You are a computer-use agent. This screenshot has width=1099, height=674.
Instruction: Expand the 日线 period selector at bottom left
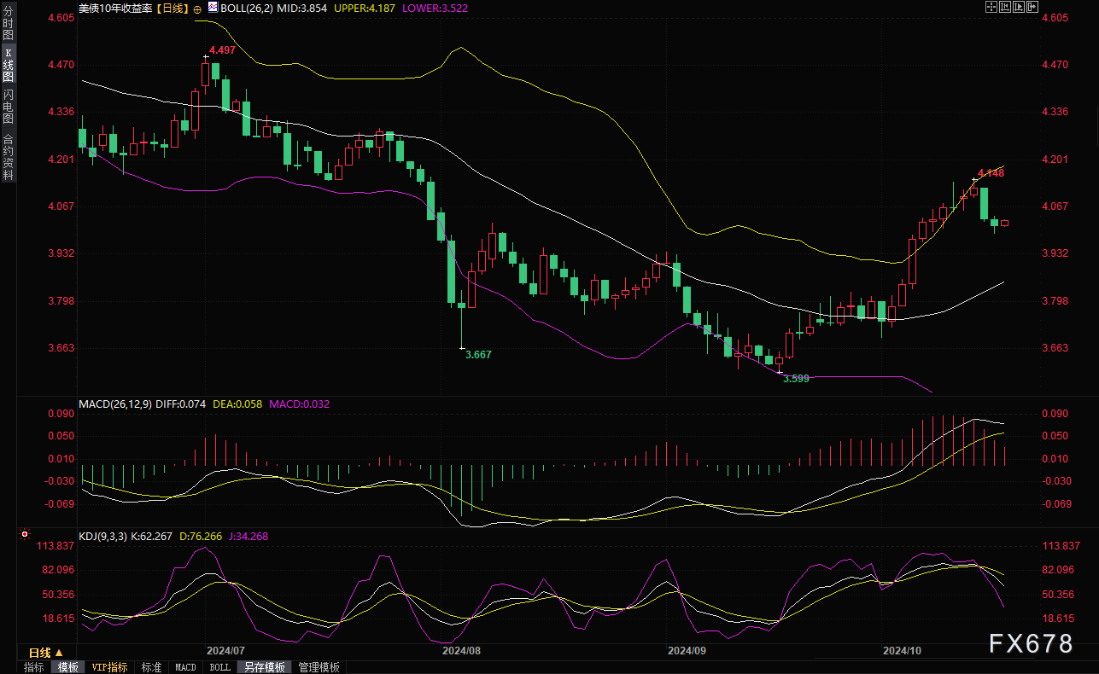[46, 652]
